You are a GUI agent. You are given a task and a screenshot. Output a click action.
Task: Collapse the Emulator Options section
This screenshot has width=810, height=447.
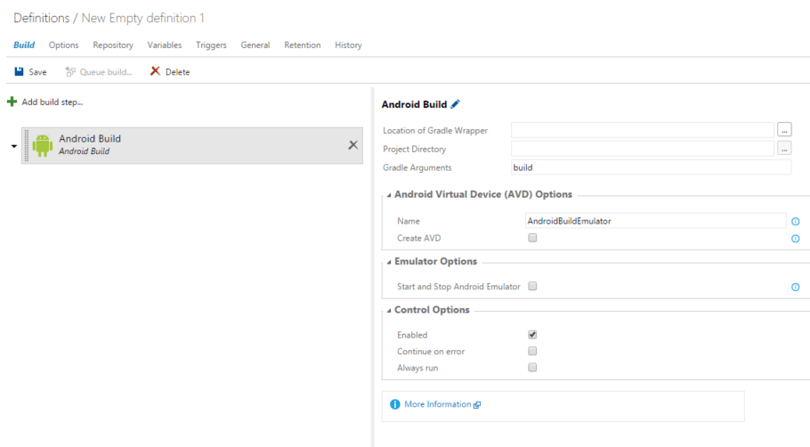(388, 262)
